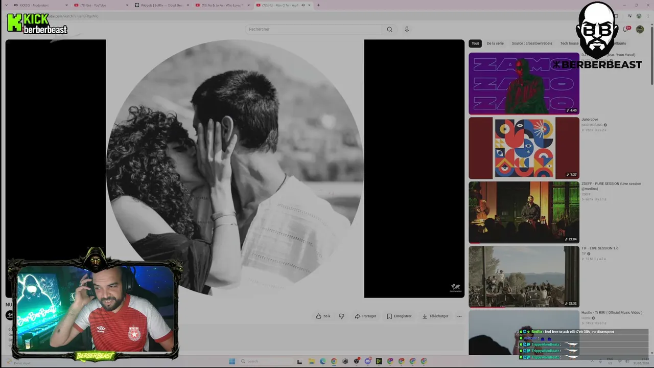This screenshot has height=368, width=654.
Task: Click the Partager share button
Action: [x=365, y=316]
